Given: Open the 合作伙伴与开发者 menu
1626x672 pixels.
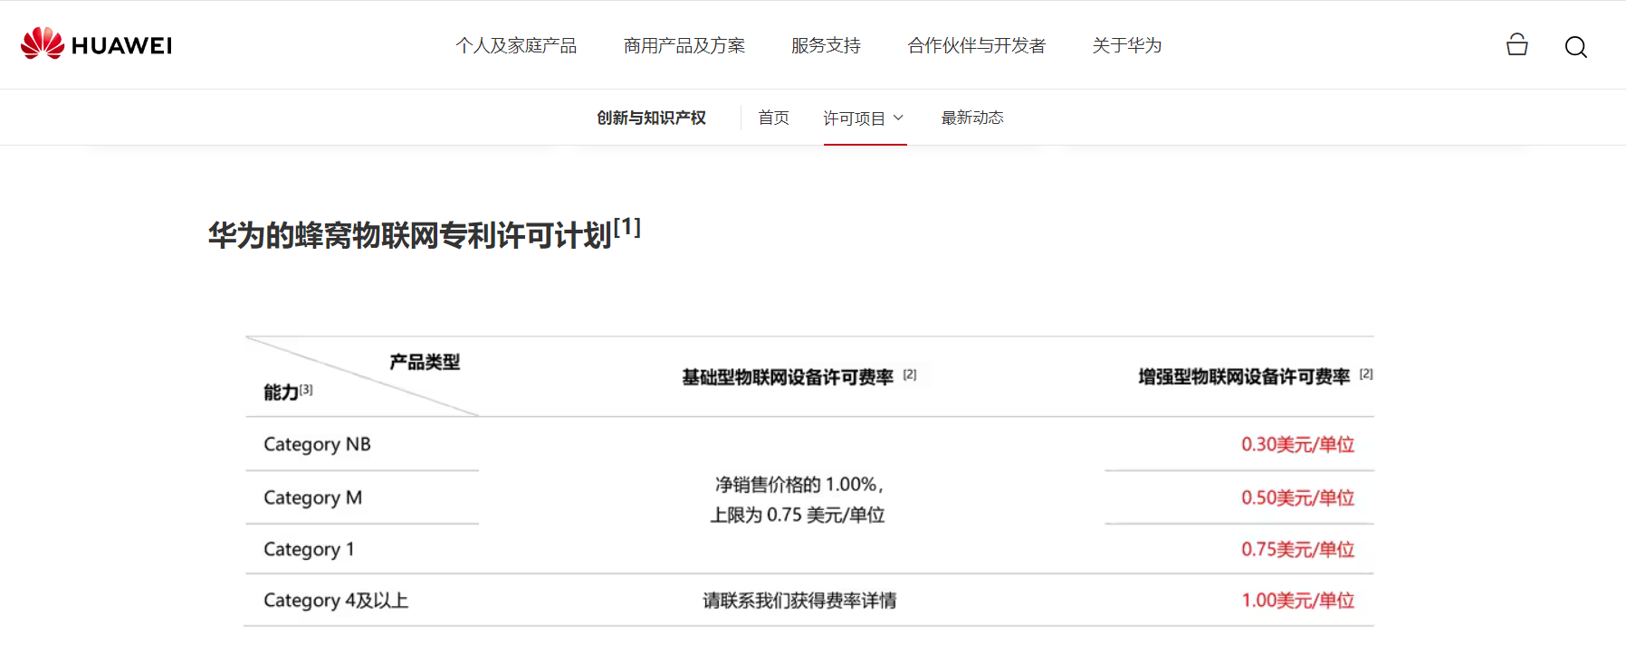Looking at the screenshot, I should [976, 45].
